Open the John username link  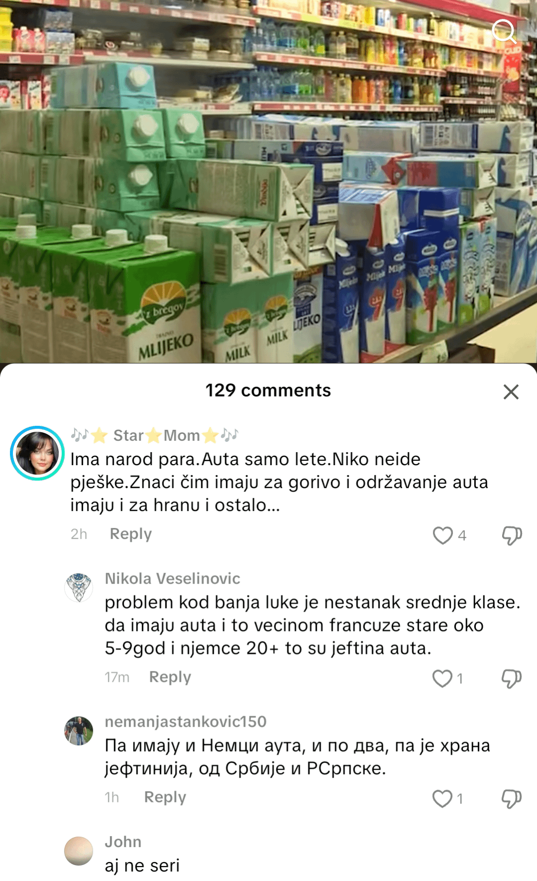coord(123,842)
